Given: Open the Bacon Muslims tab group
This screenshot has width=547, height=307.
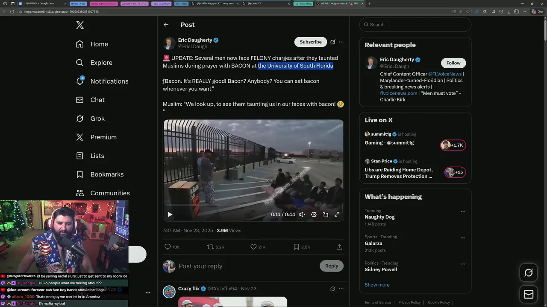Looking at the screenshot, I should tap(303, 3).
